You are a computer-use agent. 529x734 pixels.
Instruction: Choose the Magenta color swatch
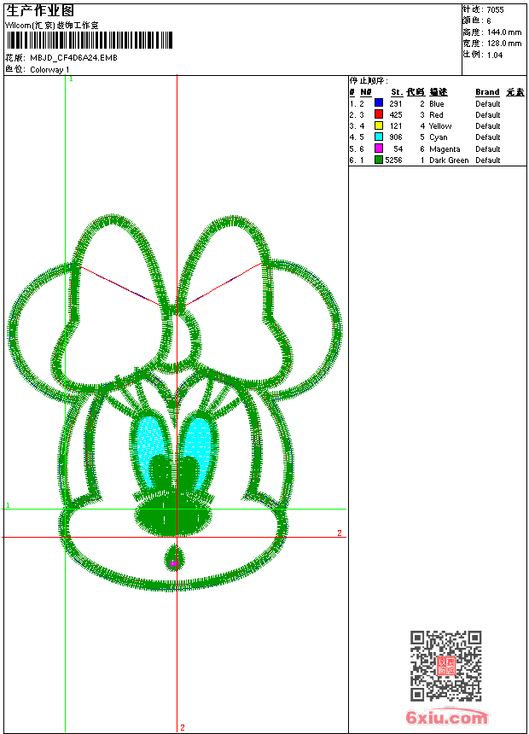[x=379, y=149]
